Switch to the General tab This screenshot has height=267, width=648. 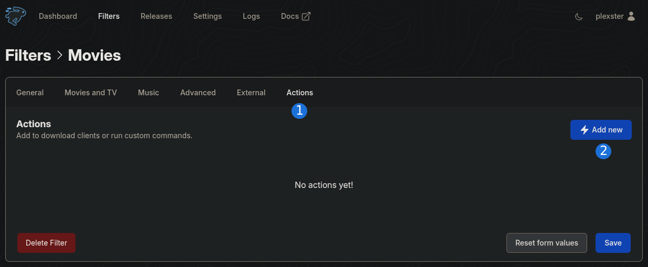[30, 93]
